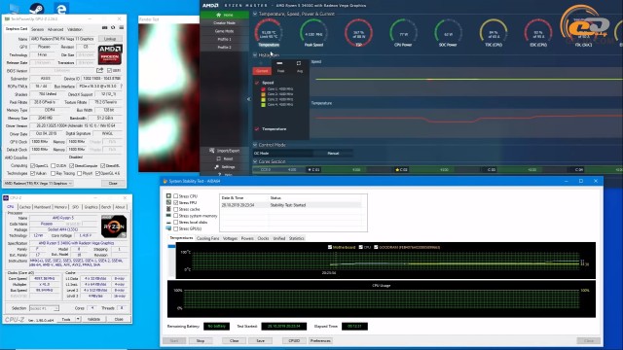Toggle Motherboard graph checkbox in AIDA64

330,247
